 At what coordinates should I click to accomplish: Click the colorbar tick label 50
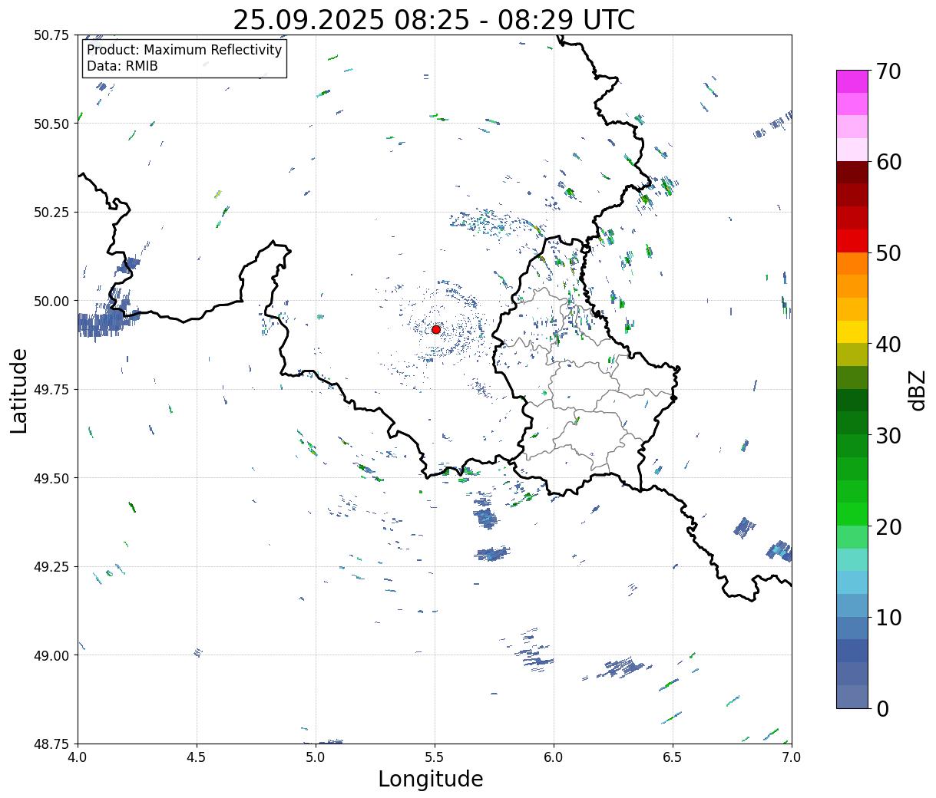tap(888, 252)
